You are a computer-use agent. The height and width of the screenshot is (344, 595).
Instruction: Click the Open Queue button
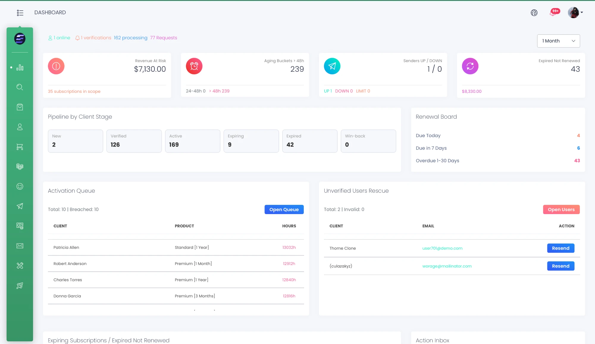284,209
